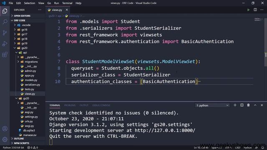Click Ln 10, Col 49 cursor position
Viewport: 267px width, 150px height.
[201, 147]
